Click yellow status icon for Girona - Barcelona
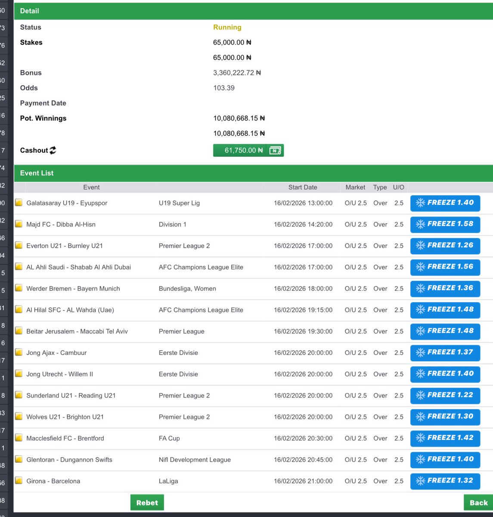The width and height of the screenshot is (493, 517). (19, 481)
